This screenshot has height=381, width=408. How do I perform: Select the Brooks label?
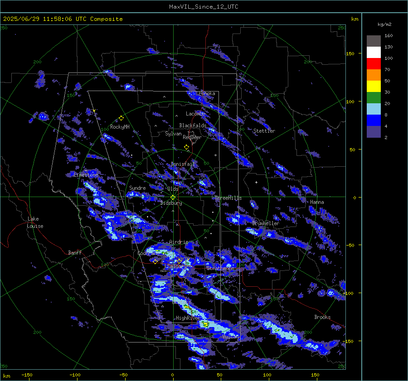click(322, 317)
